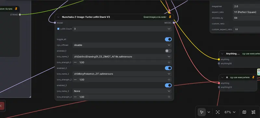Click the fit view icon
This screenshot has height=118, width=260.
tap(217, 112)
